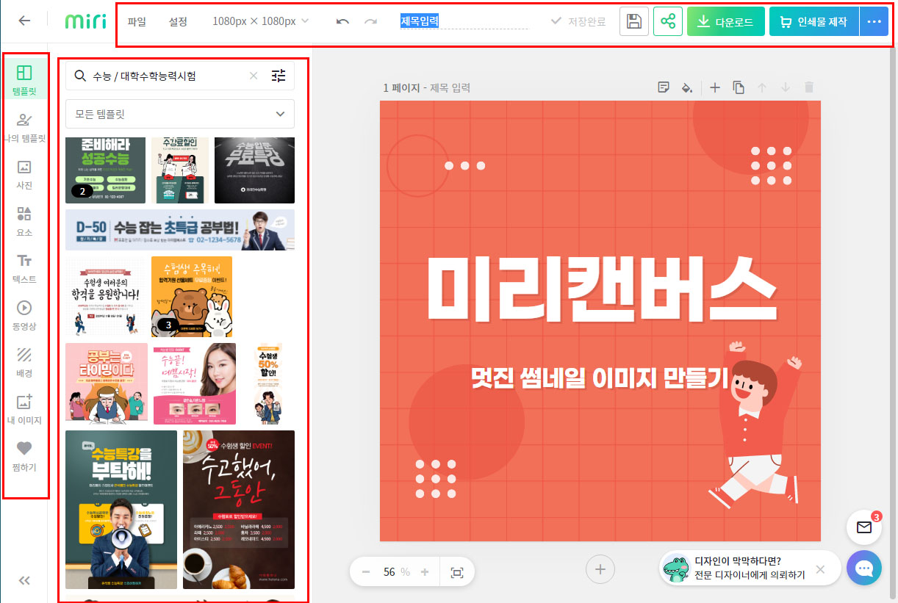Image resolution: width=898 pixels, height=603 pixels.
Task: Select the 템플릿 sidebar tab
Action: pyautogui.click(x=24, y=80)
